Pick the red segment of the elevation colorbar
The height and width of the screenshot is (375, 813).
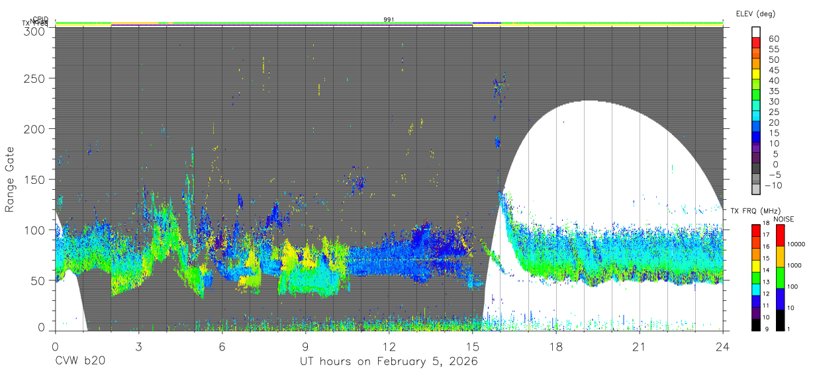pyautogui.click(x=756, y=42)
